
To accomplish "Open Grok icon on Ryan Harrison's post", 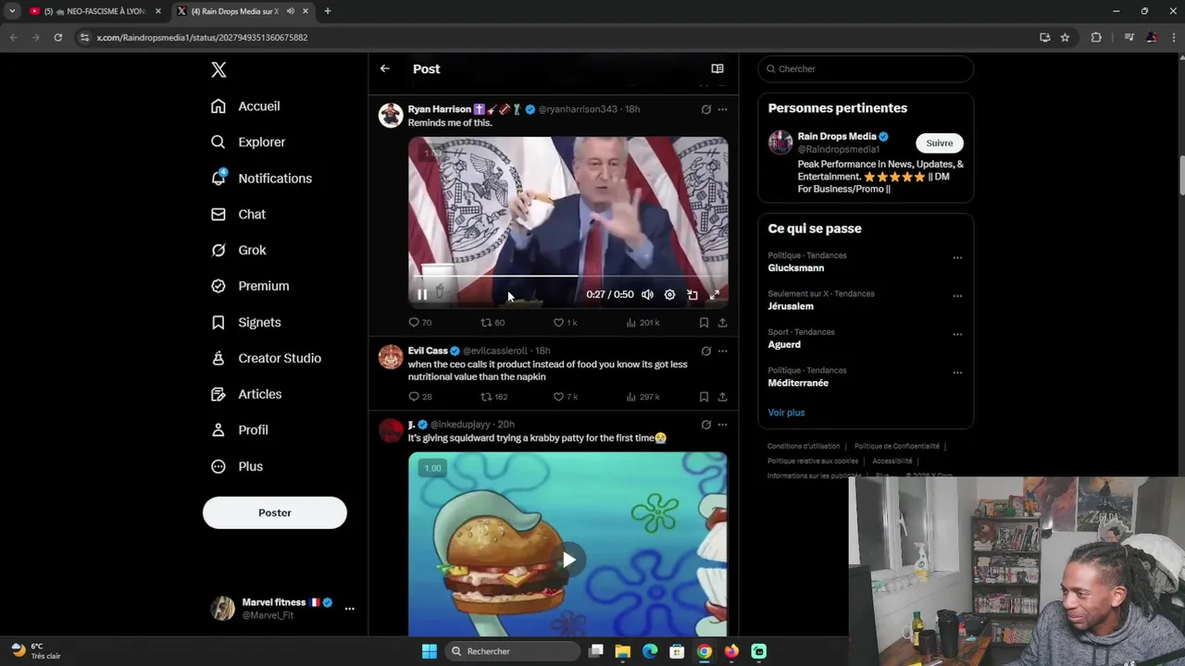I will point(705,109).
